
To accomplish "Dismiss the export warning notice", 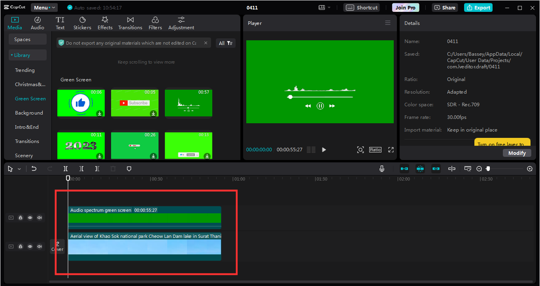I will pyautogui.click(x=205, y=43).
